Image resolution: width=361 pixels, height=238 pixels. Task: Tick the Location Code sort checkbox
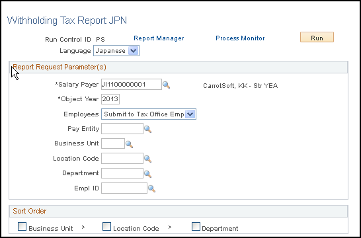[x=106, y=227]
